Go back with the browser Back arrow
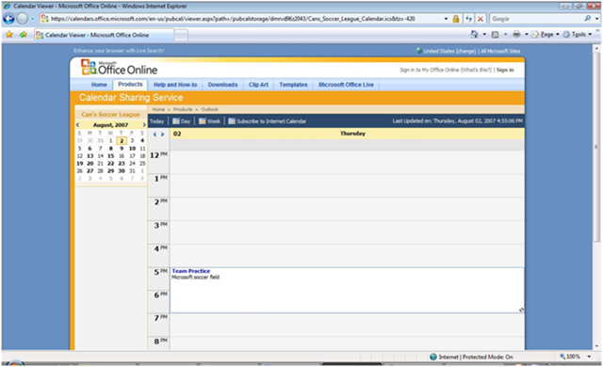 pyautogui.click(x=8, y=19)
